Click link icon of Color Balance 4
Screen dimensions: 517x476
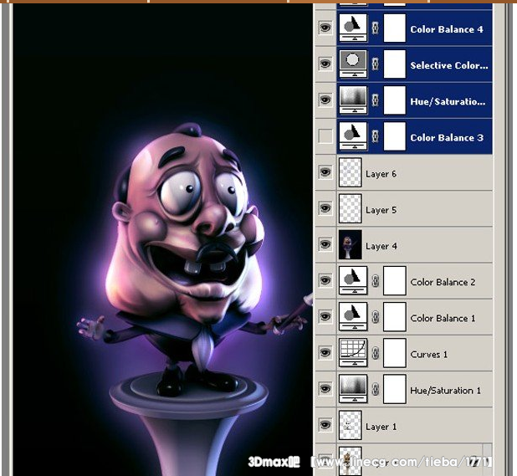375,28
